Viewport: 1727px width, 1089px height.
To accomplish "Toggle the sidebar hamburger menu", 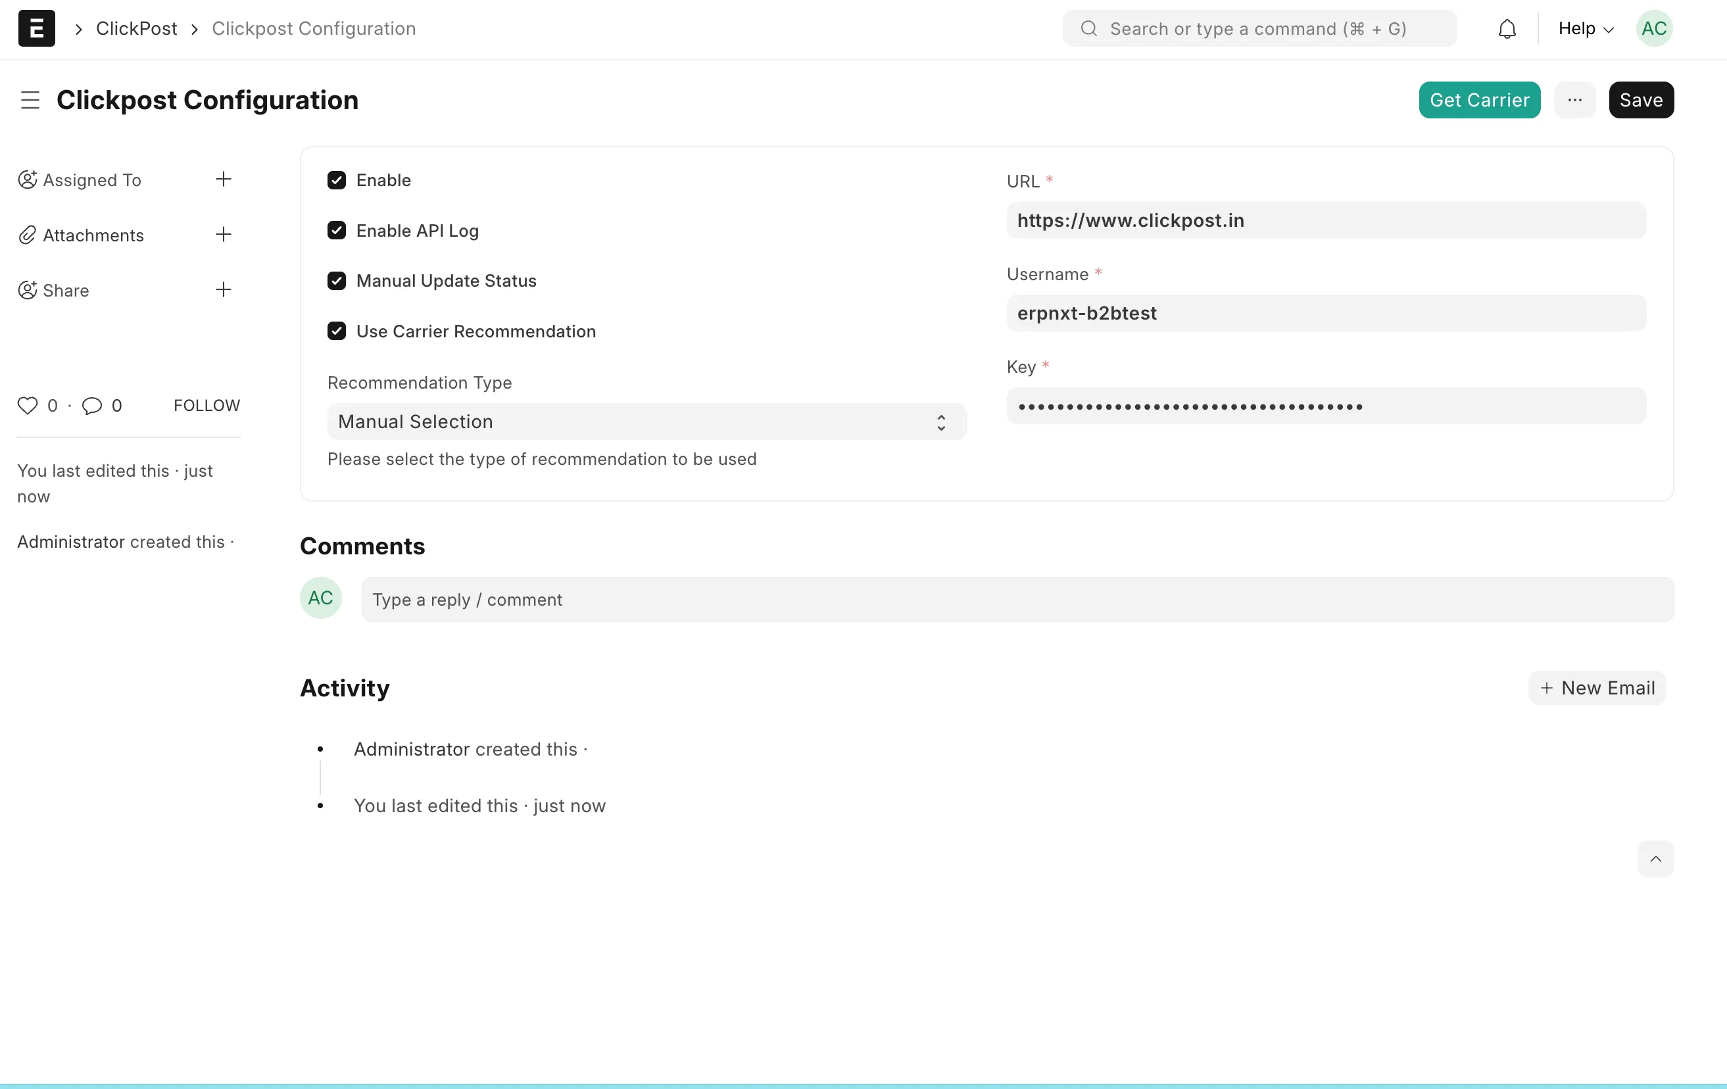I will click(30, 101).
